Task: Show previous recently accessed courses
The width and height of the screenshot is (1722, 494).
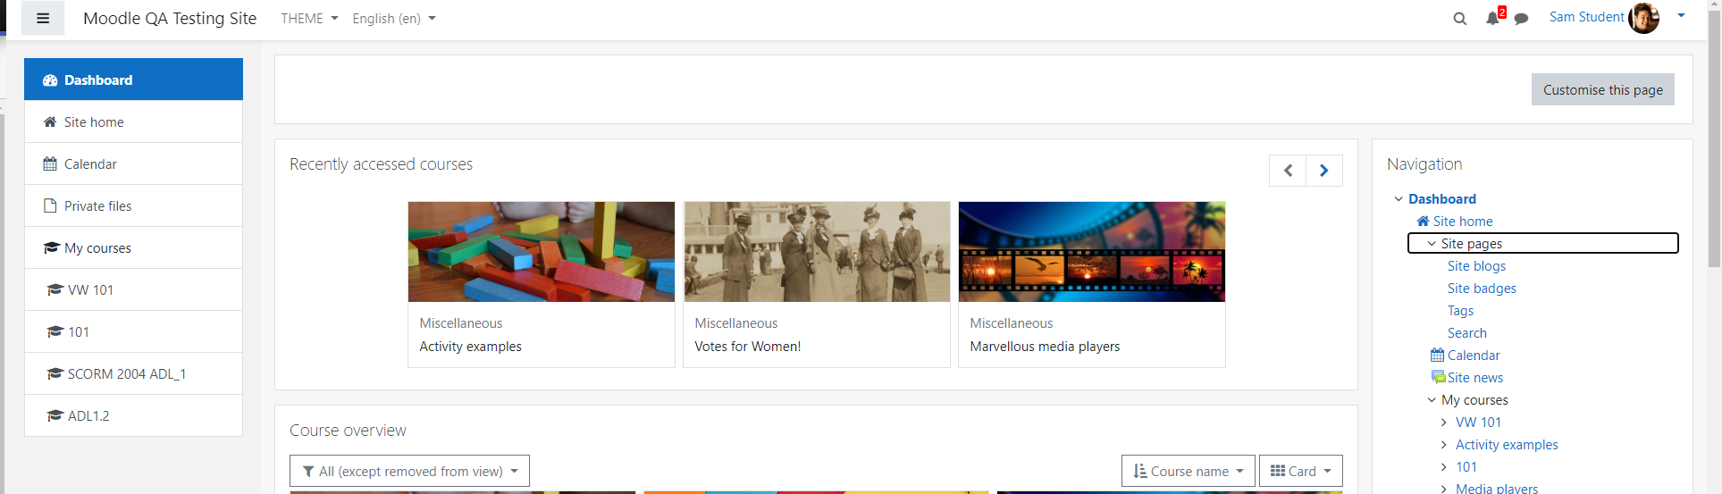Action: 1288,171
